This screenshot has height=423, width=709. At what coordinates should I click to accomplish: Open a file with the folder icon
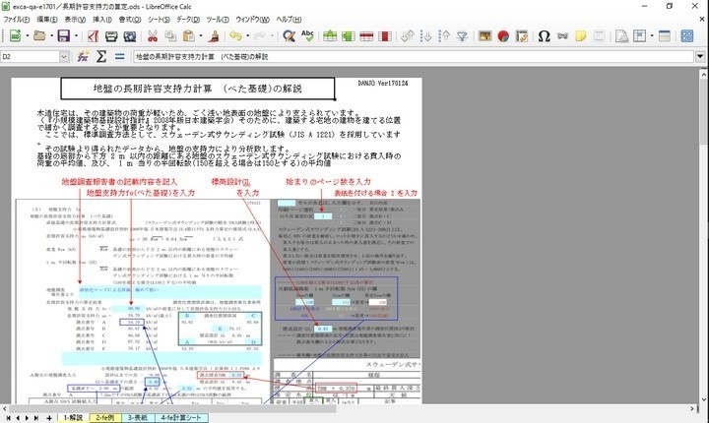click(39, 35)
